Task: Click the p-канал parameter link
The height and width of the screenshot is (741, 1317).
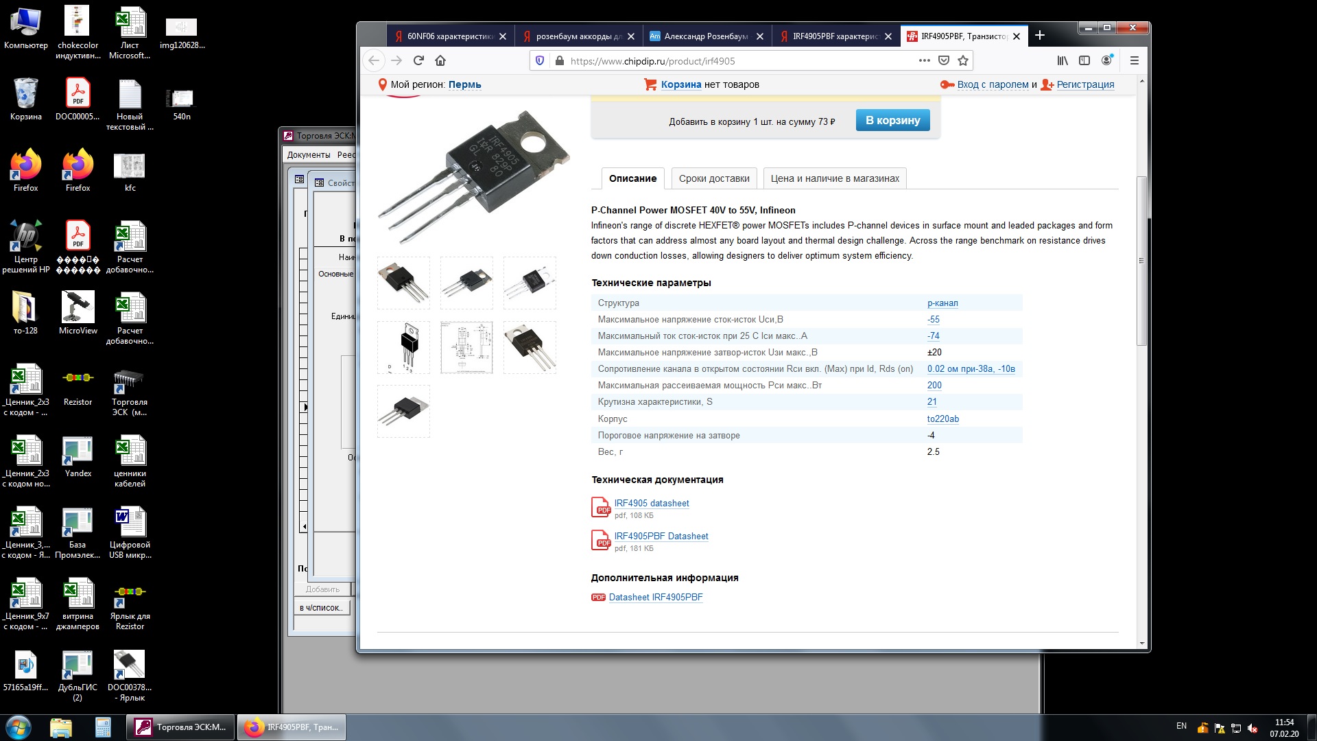Action: coord(942,303)
